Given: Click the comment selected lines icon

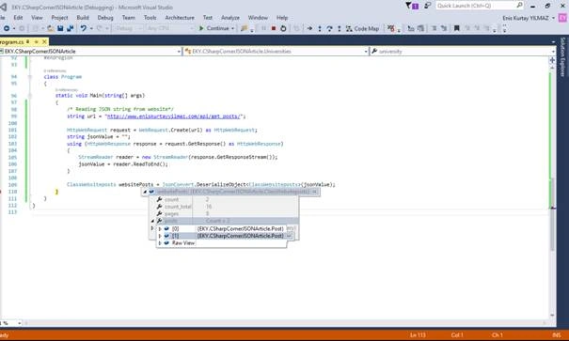Looking at the screenshot, I should (x=434, y=28).
